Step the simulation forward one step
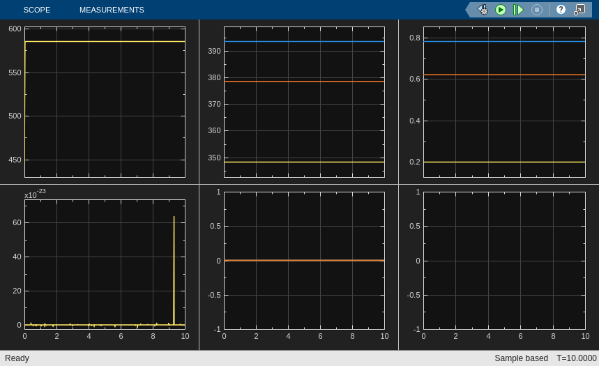Viewport: 599px width, 366px height. click(518, 10)
